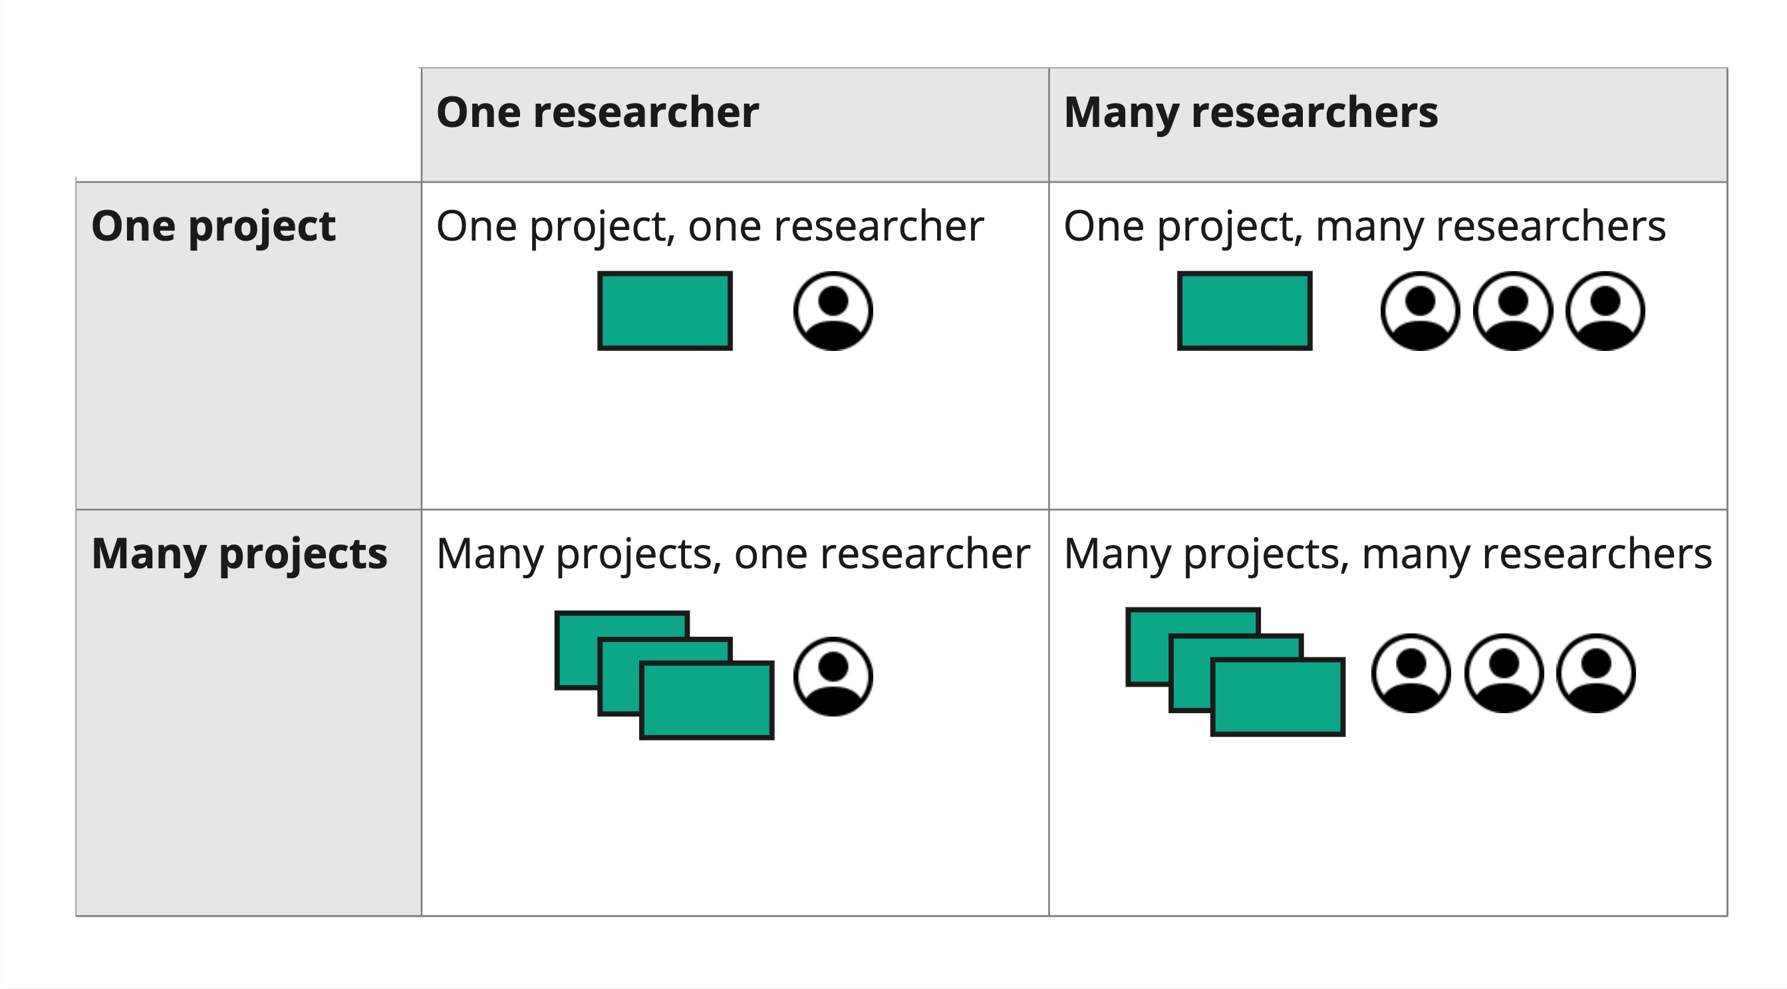
Task: Select the first person icon under 'One project, many researchers'
Action: coord(1419,310)
